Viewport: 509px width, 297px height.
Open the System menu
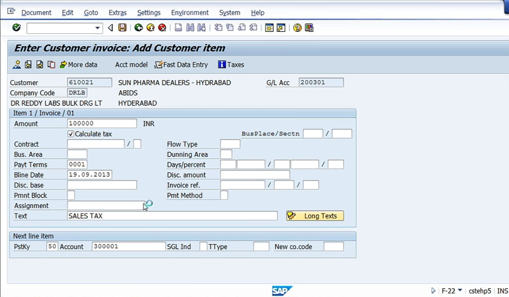[230, 13]
